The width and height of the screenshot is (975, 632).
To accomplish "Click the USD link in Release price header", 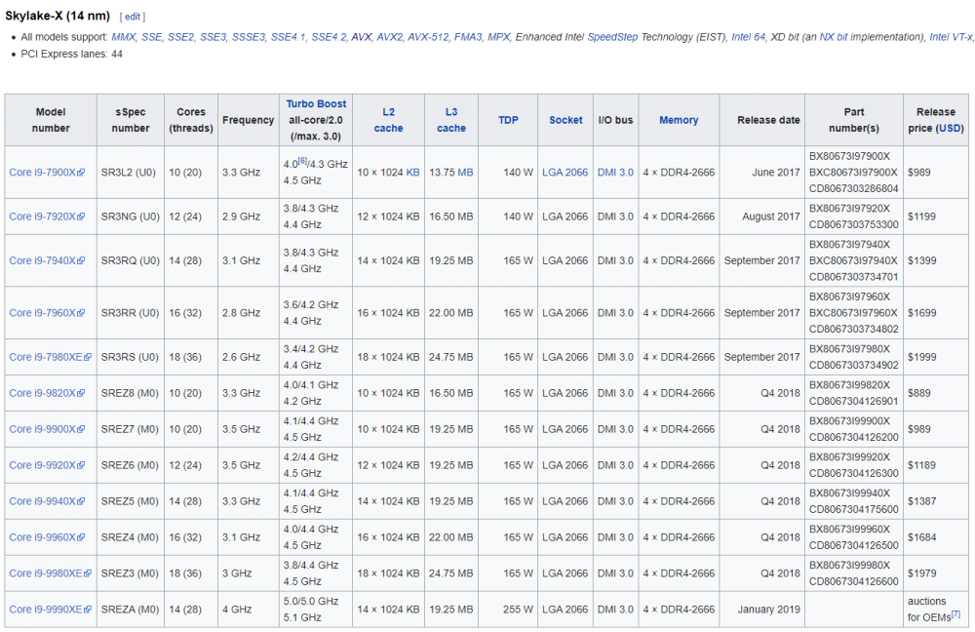I will [x=949, y=128].
